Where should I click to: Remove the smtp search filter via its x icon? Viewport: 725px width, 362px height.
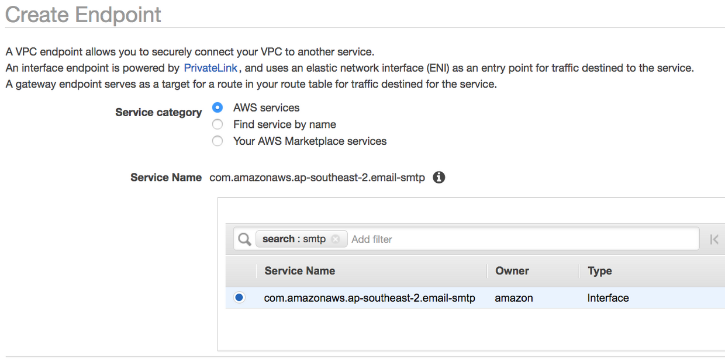pos(336,239)
